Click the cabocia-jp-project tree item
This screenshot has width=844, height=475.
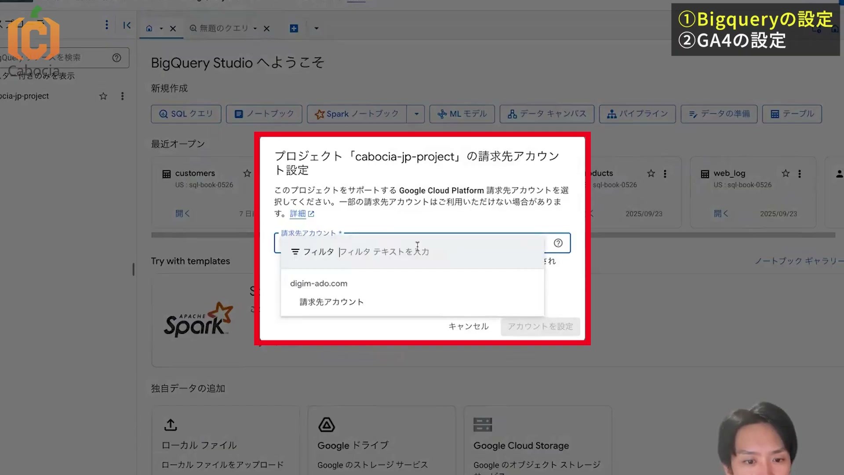25,96
